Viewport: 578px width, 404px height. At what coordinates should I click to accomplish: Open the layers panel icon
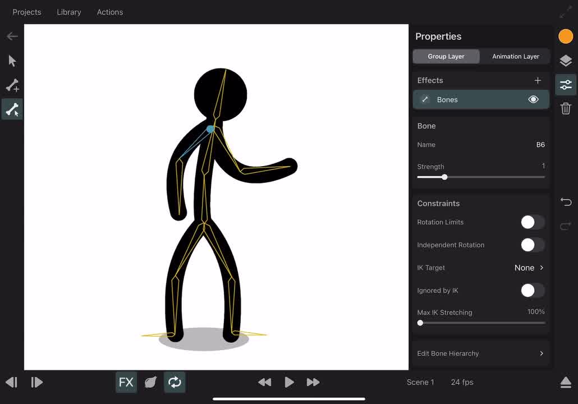coord(566,61)
